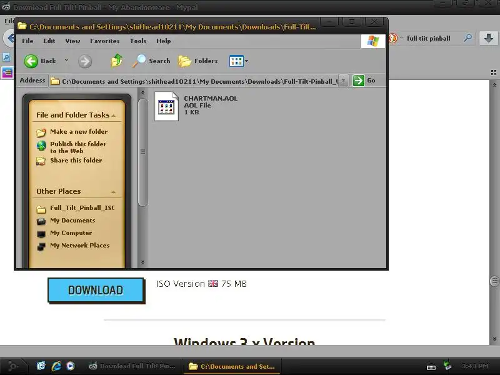The height and width of the screenshot is (375, 500).
Task: Open the Favorites menu
Action: click(104, 41)
